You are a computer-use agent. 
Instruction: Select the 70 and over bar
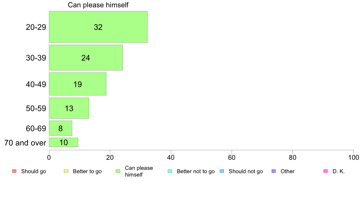(x=63, y=142)
